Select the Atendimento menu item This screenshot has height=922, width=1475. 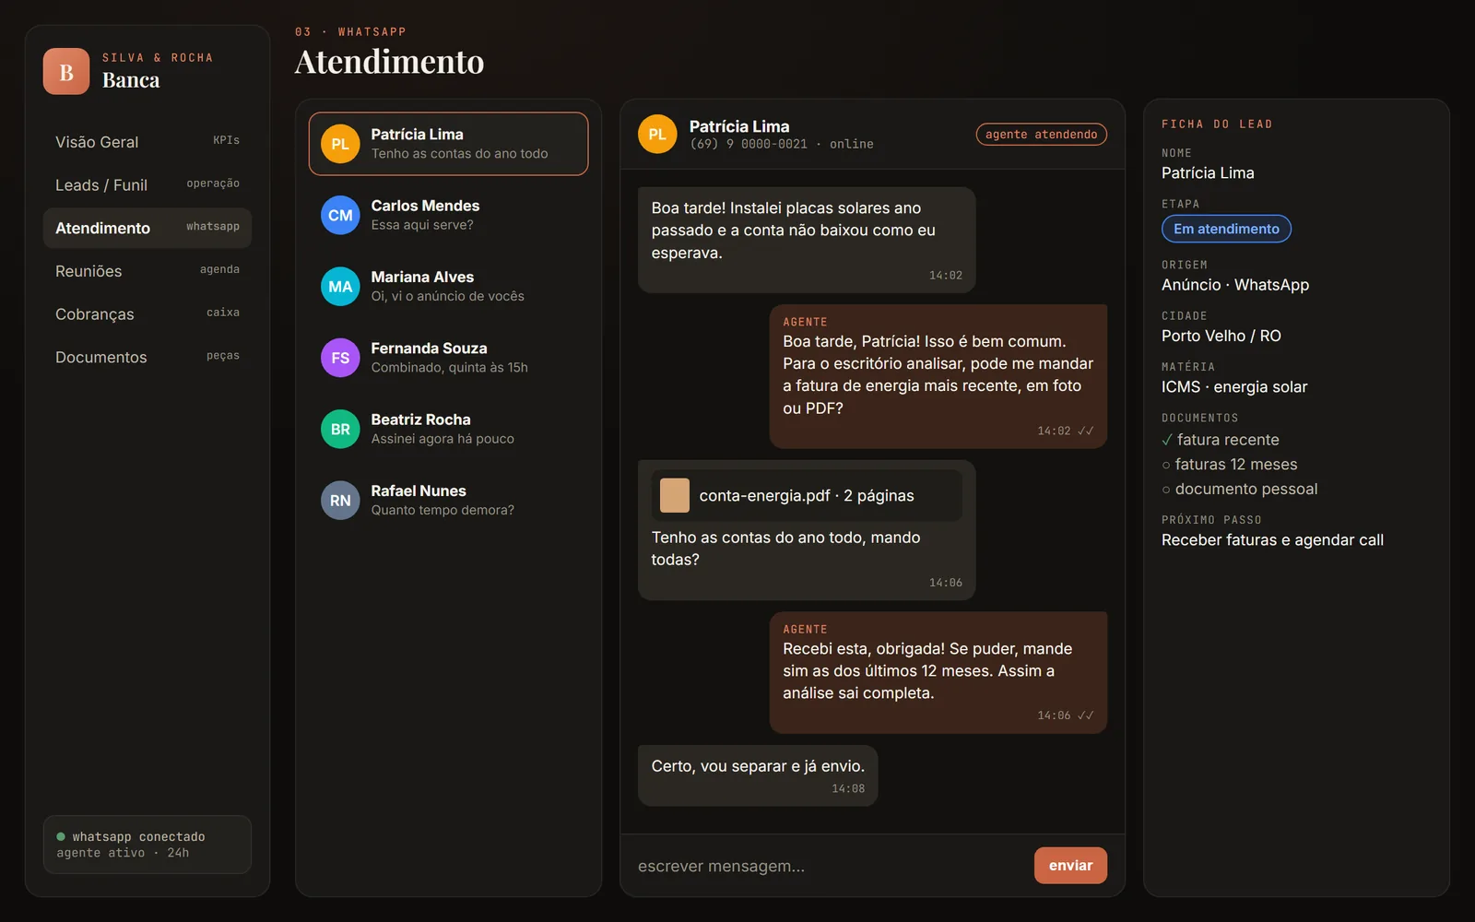coord(147,228)
